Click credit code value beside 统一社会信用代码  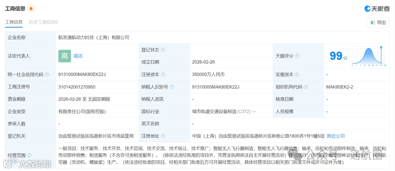point(82,75)
